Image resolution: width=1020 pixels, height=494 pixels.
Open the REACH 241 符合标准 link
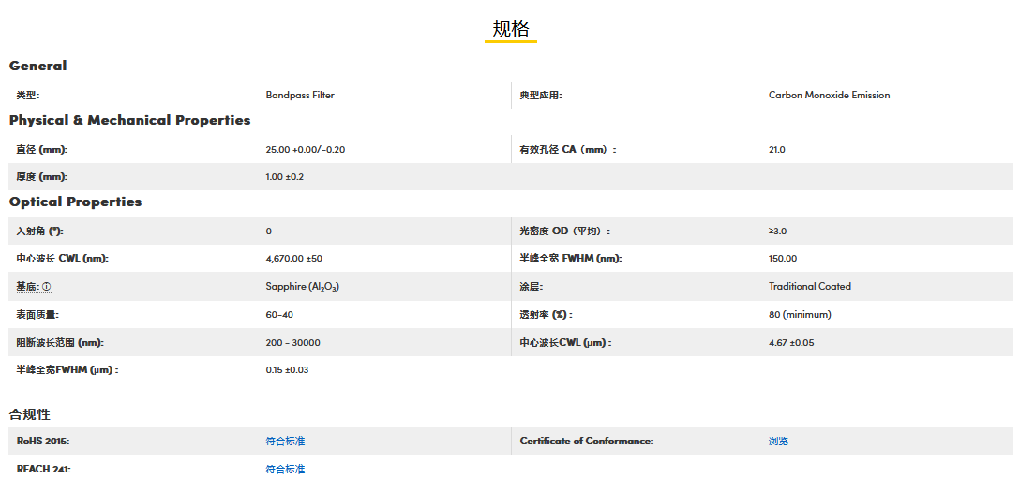click(285, 469)
